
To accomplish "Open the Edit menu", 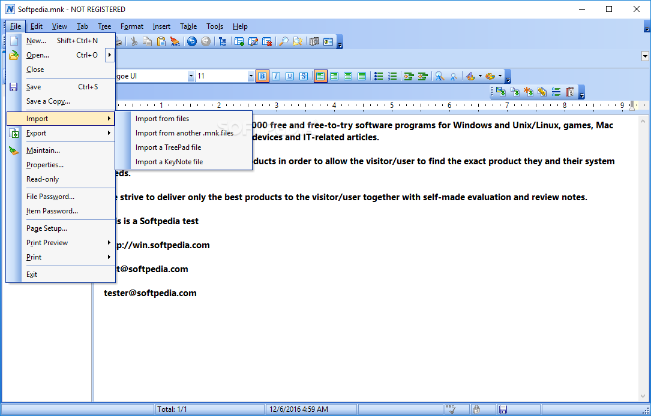I will [37, 26].
